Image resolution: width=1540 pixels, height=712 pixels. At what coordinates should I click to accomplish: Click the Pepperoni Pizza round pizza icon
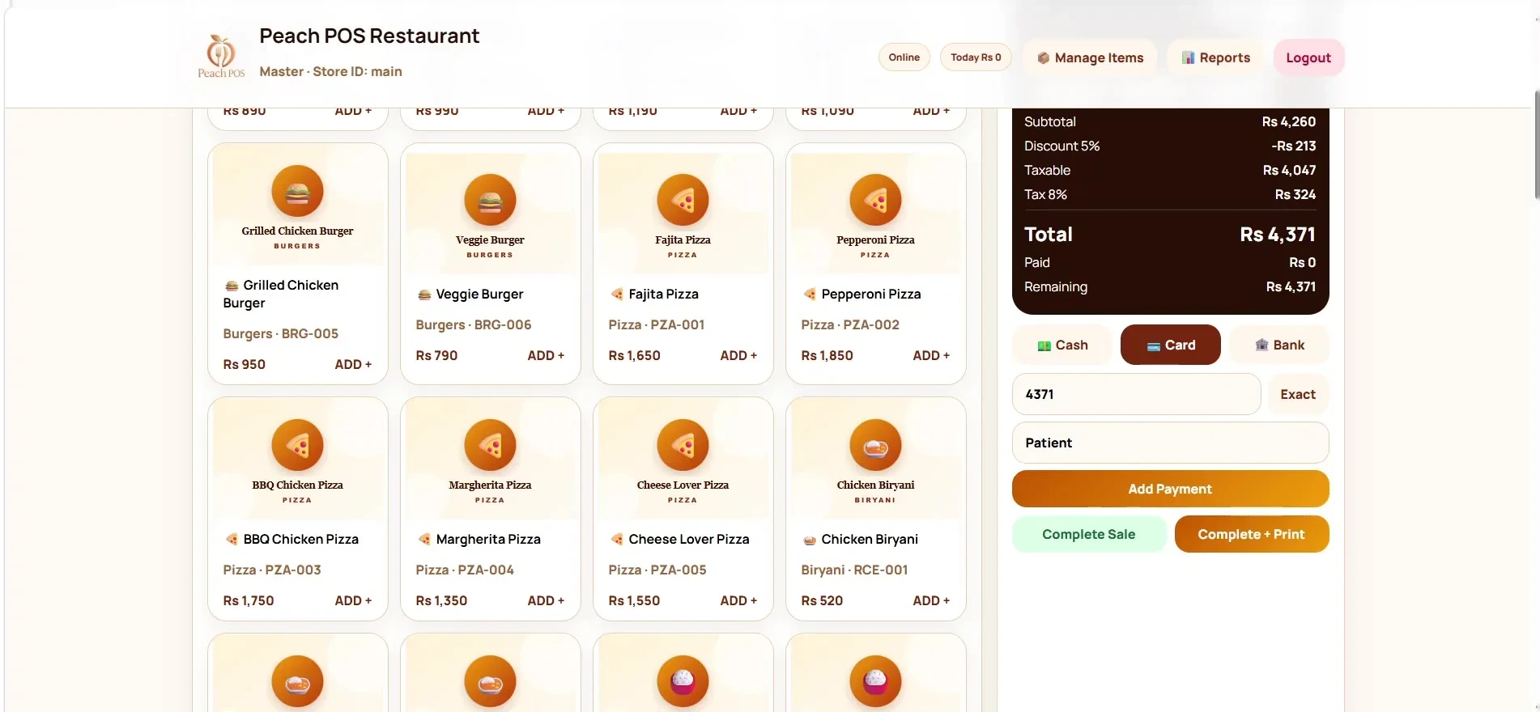click(875, 200)
